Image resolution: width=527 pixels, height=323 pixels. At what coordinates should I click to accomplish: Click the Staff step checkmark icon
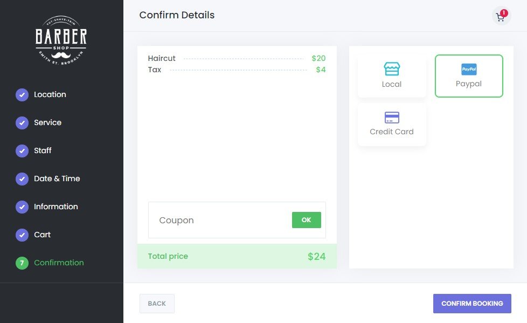[22, 151]
